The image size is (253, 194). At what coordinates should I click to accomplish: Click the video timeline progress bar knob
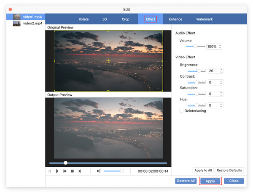click(x=65, y=163)
